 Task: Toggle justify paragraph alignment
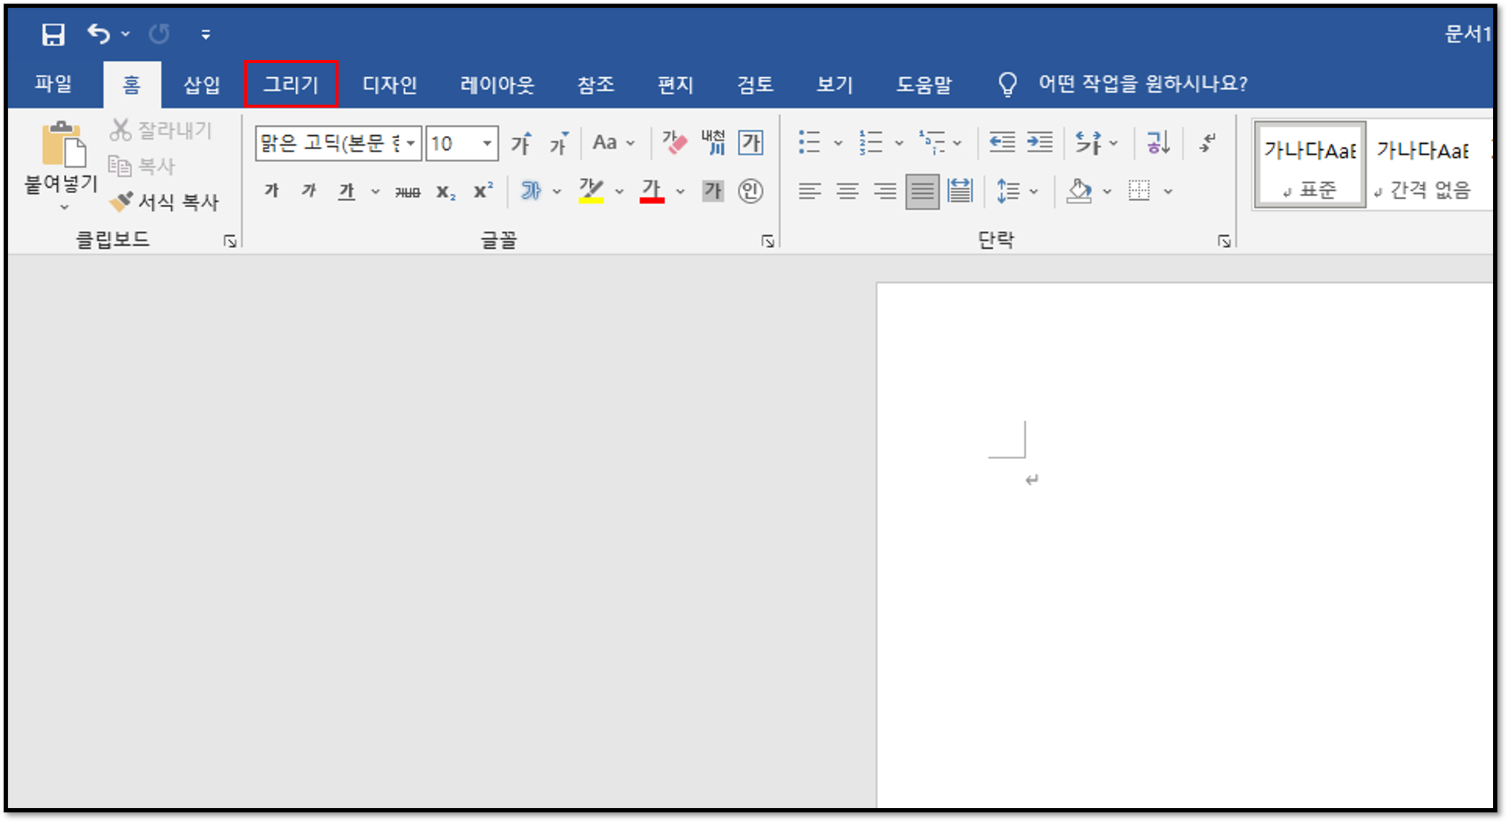pos(922,191)
